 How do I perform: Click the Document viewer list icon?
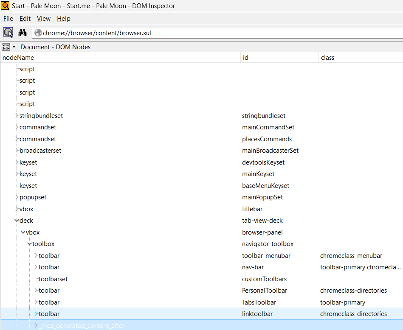[x=6, y=47]
